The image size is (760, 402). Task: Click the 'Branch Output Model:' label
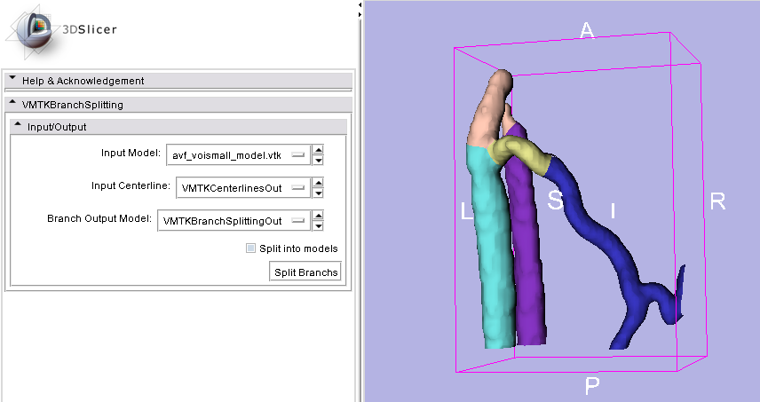[99, 218]
